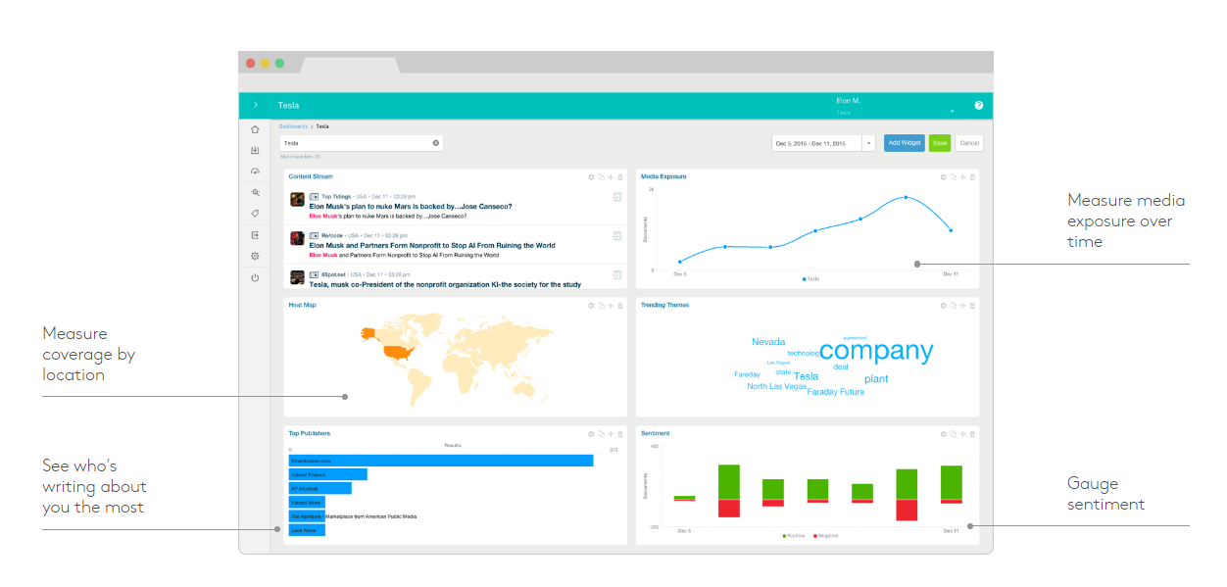1227x587 pixels.
Task: Open the tag icon in the sidebar
Action: [x=255, y=214]
